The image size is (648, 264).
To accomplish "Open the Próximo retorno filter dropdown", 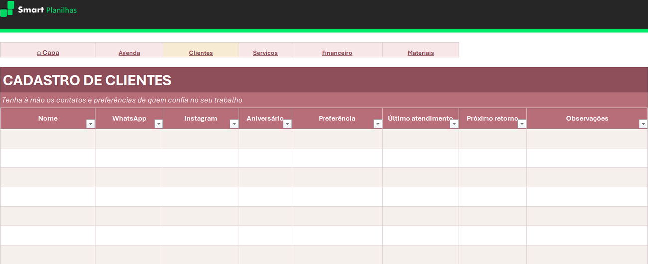I will click(x=522, y=124).
